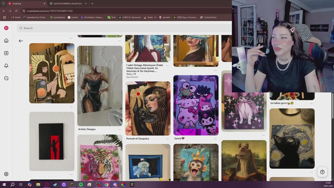Switch to the '0d192447df6ff65cc...' tab
Image resolution: width=334 pixels, height=188 pixels.
[68, 4]
